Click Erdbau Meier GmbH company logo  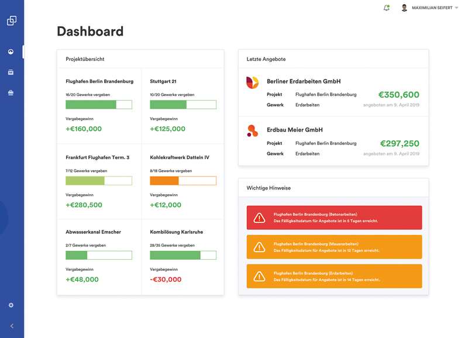click(252, 131)
